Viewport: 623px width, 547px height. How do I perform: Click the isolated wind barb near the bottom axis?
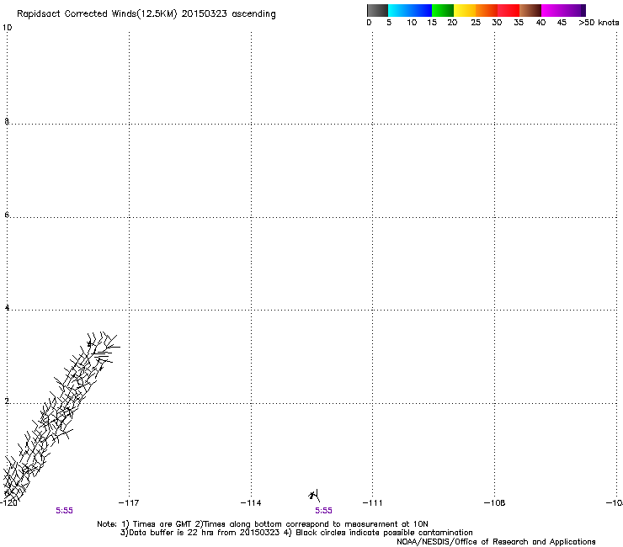pos(314,496)
